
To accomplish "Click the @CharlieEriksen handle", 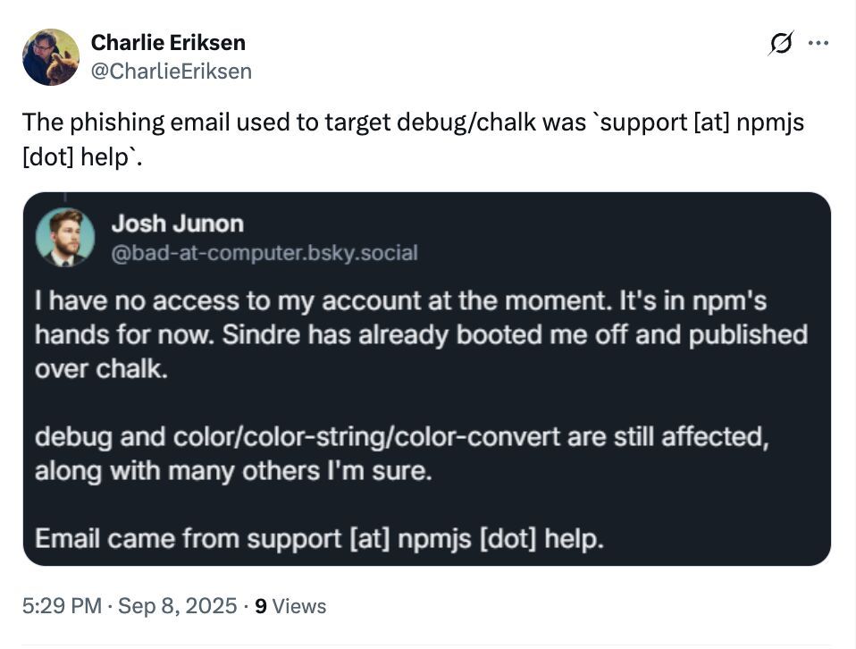I will [172, 71].
